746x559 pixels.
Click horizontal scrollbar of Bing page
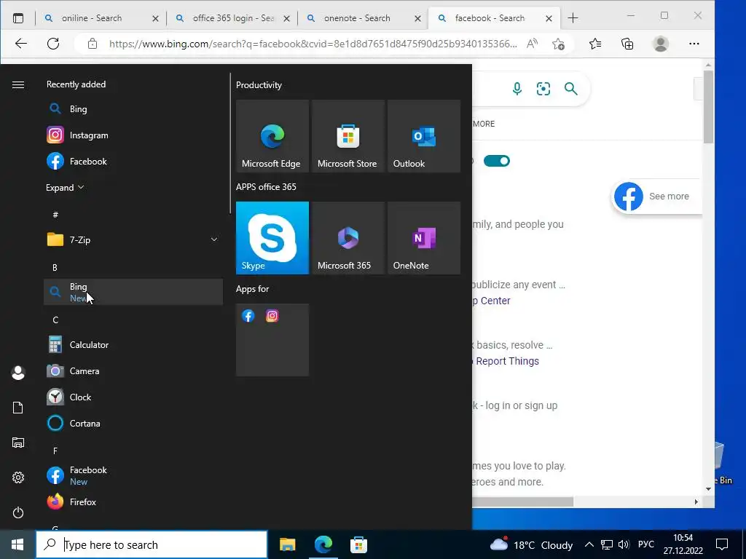[x=522, y=501]
